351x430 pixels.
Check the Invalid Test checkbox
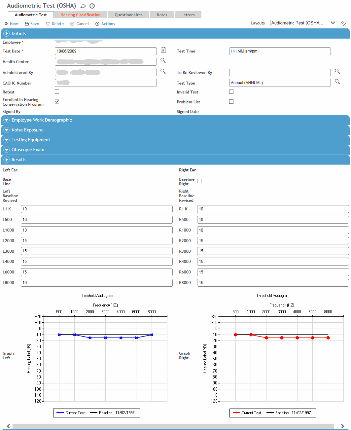click(231, 92)
